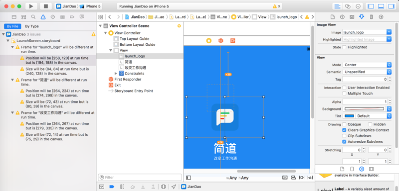Click the Stop button in toolbar

coord(46,6)
